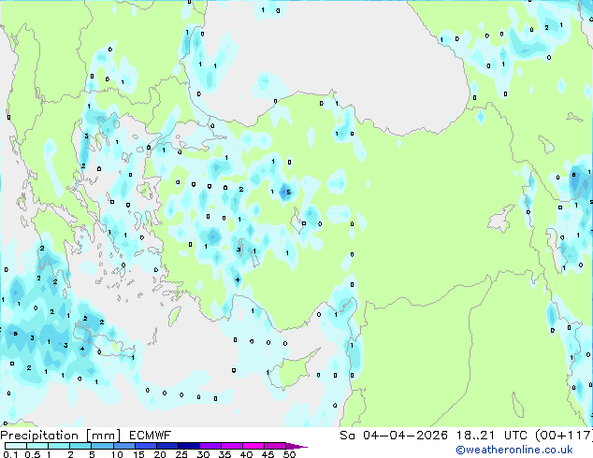The width and height of the screenshot is (593, 458).
Task: Click the 30–35 mm purple legend swatch
Action: click(210, 446)
